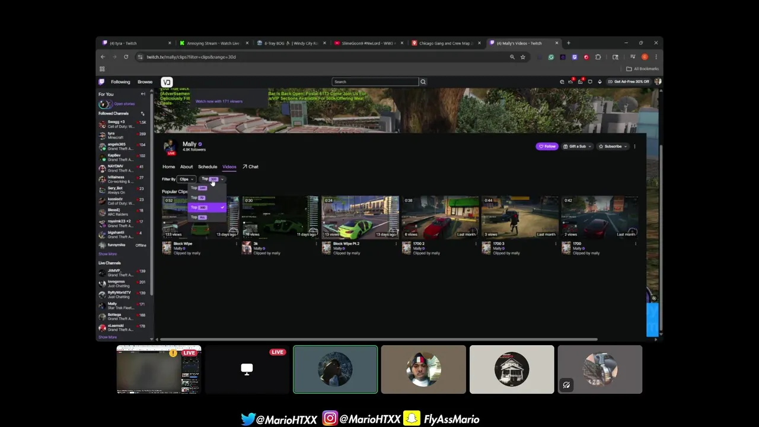Open the Chrome three-dot menu

pyautogui.click(x=656, y=57)
